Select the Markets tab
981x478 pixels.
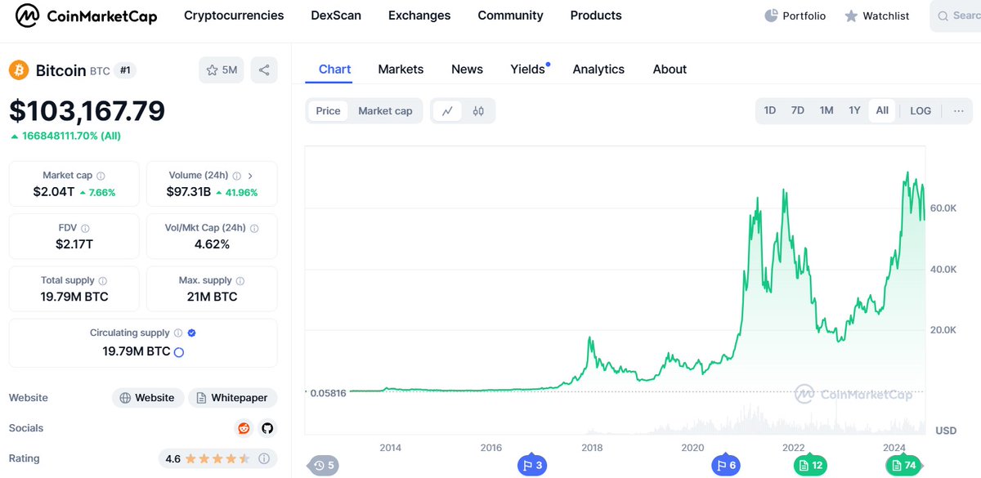click(401, 69)
